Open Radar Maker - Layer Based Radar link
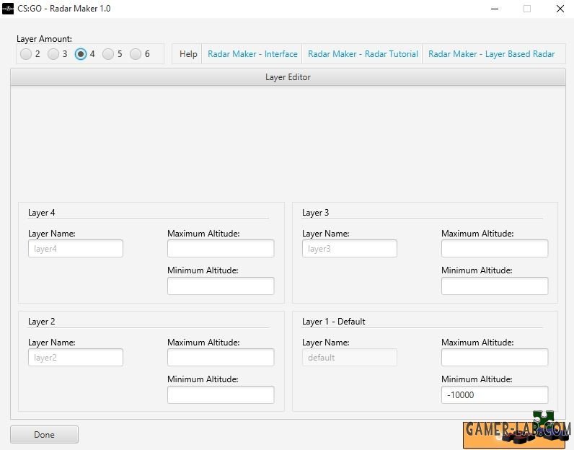The height and width of the screenshot is (450, 574). (491, 54)
